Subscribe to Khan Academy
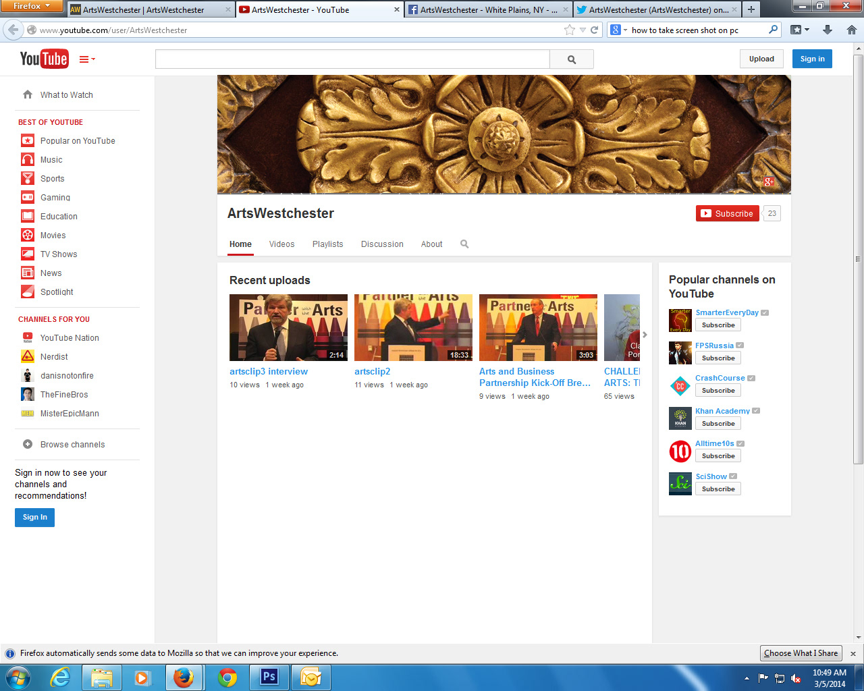 (x=718, y=424)
